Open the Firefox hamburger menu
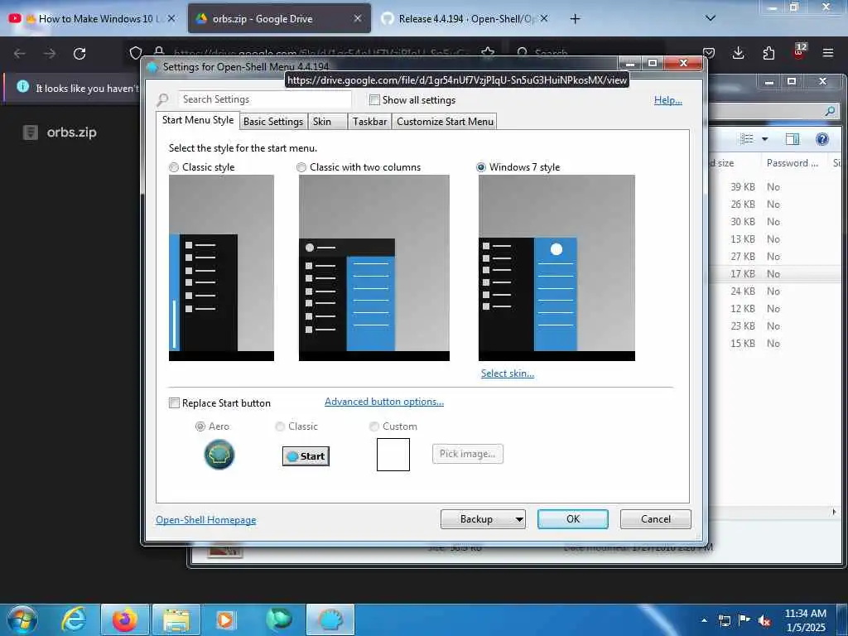Image resolution: width=848 pixels, height=636 pixels. point(828,53)
